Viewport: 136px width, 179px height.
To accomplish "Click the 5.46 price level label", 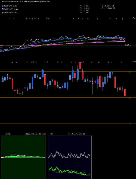I will pyautogui.click(x=127, y=45).
